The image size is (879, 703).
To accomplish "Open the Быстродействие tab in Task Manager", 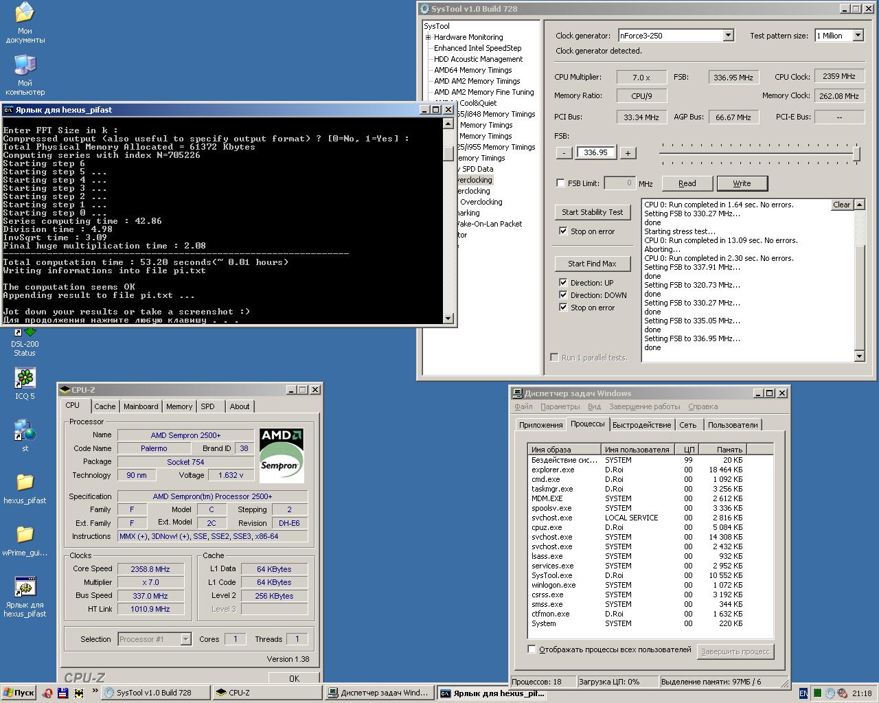I will [x=641, y=425].
